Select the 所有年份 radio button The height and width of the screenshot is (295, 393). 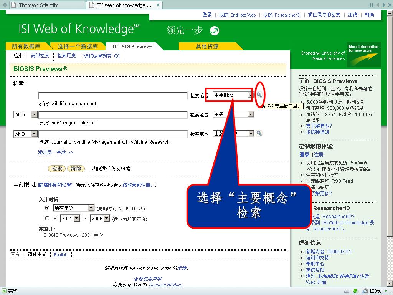(47, 208)
